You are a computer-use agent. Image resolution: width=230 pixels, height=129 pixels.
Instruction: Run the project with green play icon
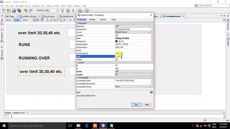tap(73, 10)
